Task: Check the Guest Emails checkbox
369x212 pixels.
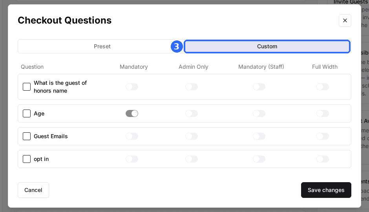Action: point(27,136)
